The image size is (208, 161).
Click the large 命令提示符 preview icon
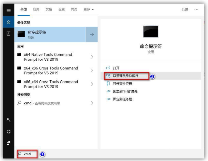[x=151, y=31]
